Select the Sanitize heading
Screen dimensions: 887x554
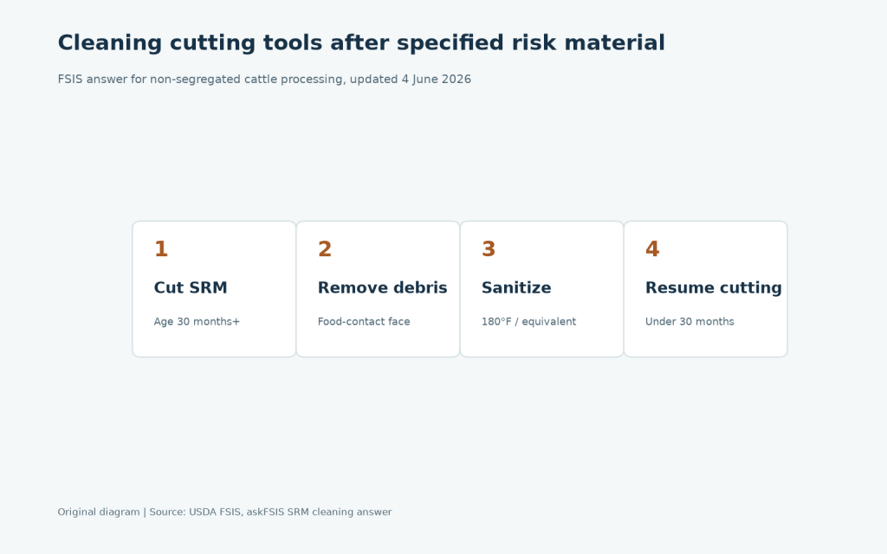[516, 287]
